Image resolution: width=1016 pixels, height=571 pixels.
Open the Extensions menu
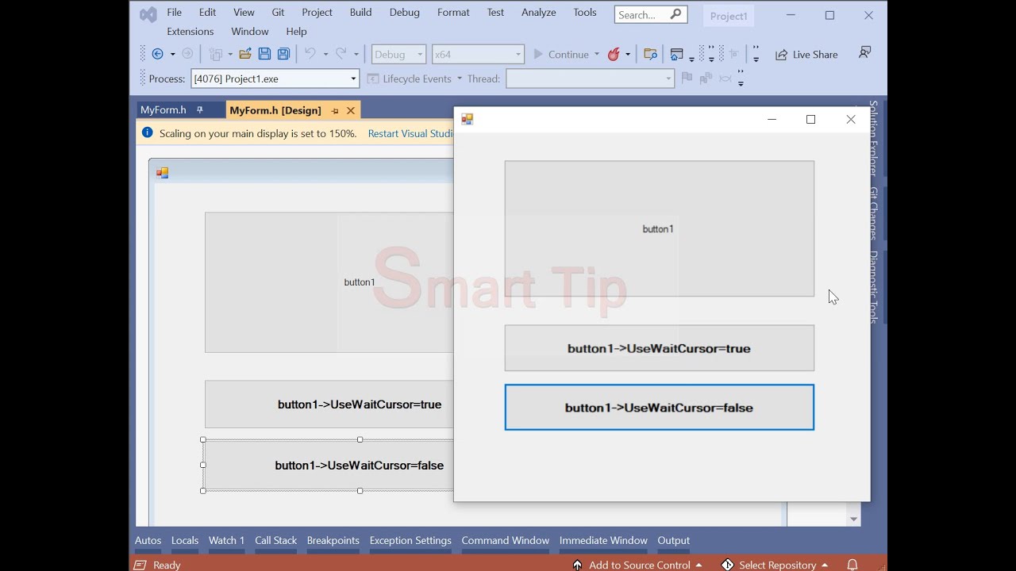click(x=190, y=32)
